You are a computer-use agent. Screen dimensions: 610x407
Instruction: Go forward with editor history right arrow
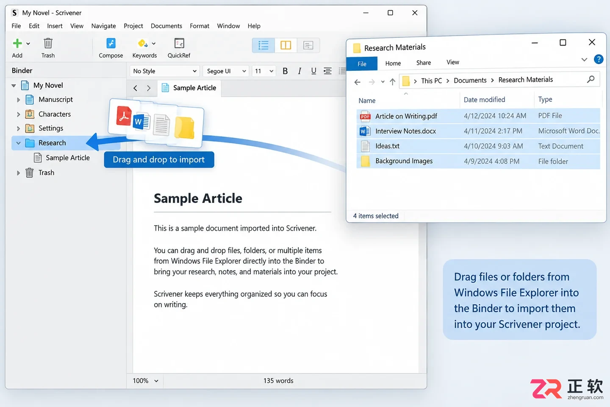click(x=149, y=88)
